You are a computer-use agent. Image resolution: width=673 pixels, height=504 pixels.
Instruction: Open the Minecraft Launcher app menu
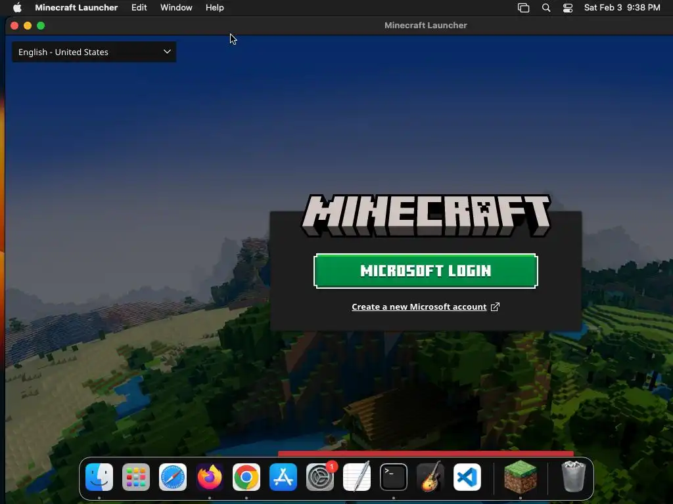coord(76,7)
